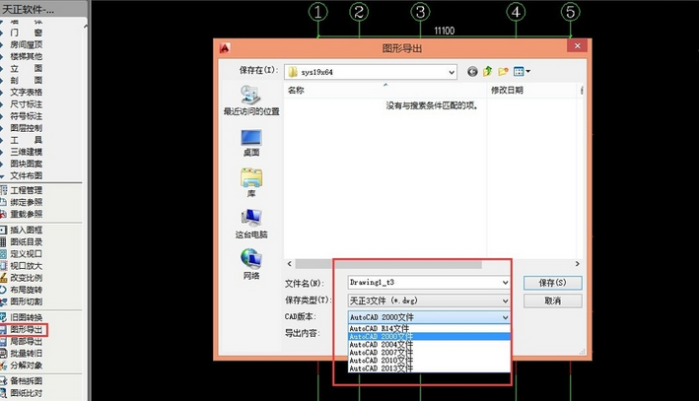Click the sidebar scroll-up arrow
Image resolution: width=699 pixels, height=401 pixels.
coord(85,27)
